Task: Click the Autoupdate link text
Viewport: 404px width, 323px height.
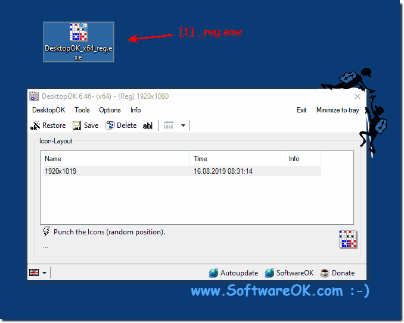Action: 239,273
